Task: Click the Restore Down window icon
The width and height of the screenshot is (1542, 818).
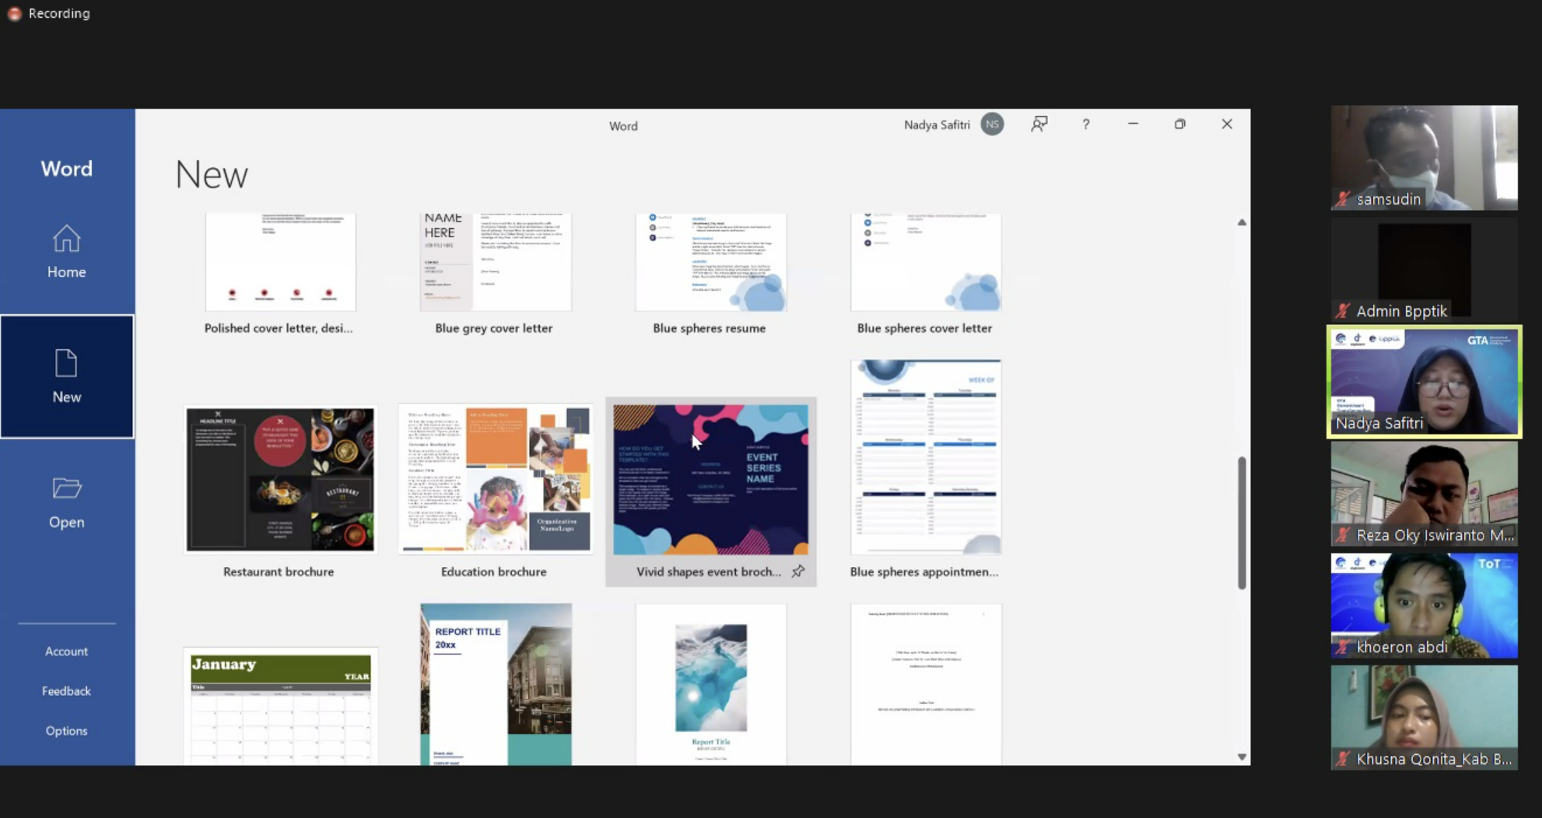Action: point(1179,124)
